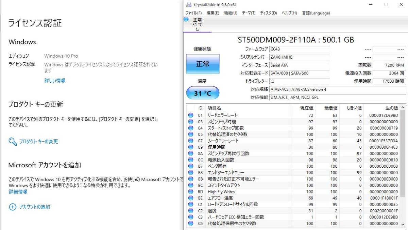The image size is (408, 230).
Task: Open the 機能(U) menu
Action: (x=231, y=13)
